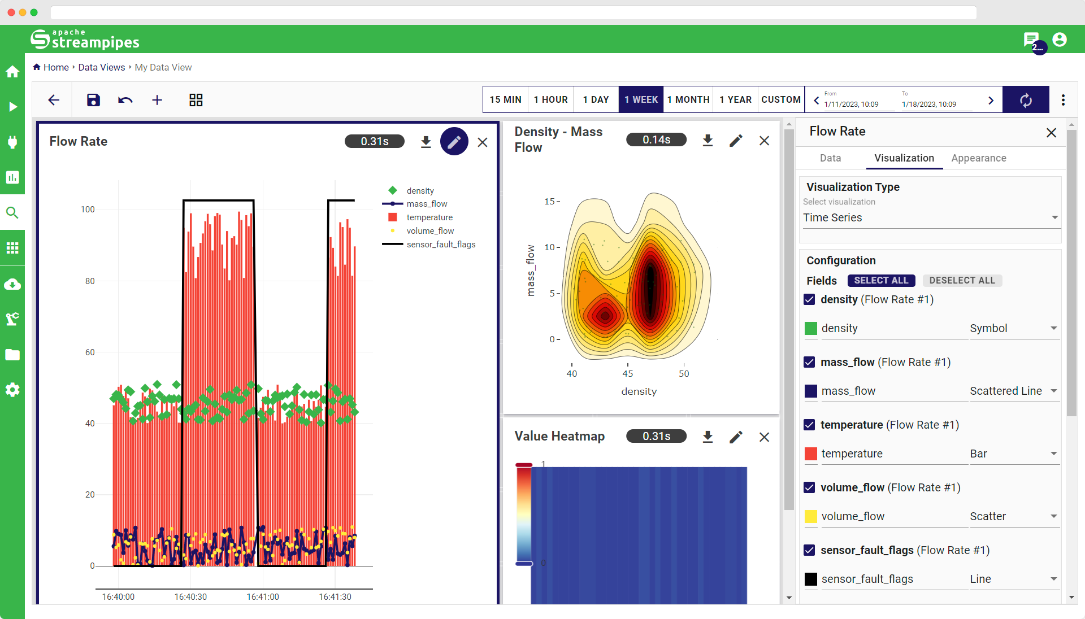Toggle the volume_flow field checkbox off

pos(811,487)
